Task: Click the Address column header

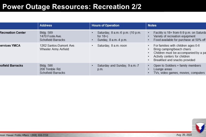Action: click(45, 25)
